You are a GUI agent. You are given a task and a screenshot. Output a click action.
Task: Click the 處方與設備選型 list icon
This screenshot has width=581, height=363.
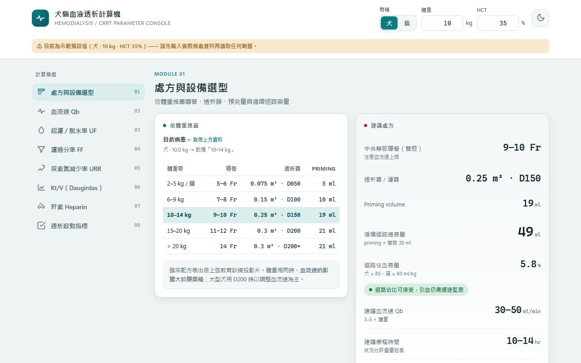point(41,92)
